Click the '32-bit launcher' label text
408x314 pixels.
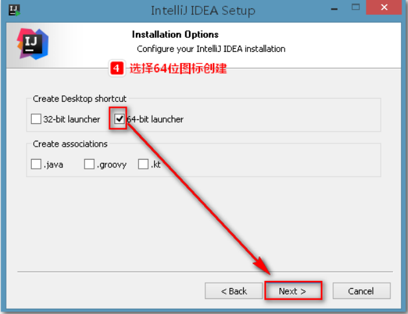(71, 119)
